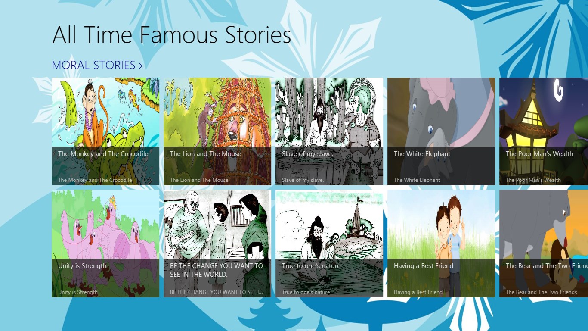Click The Lion and The Mouse title label
588x331 pixels.
[x=206, y=154]
